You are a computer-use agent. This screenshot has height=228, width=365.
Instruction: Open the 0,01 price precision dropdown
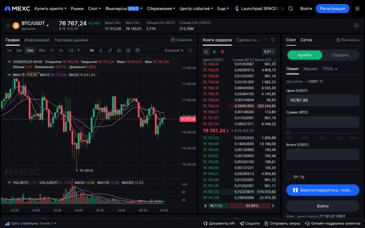[269, 52]
